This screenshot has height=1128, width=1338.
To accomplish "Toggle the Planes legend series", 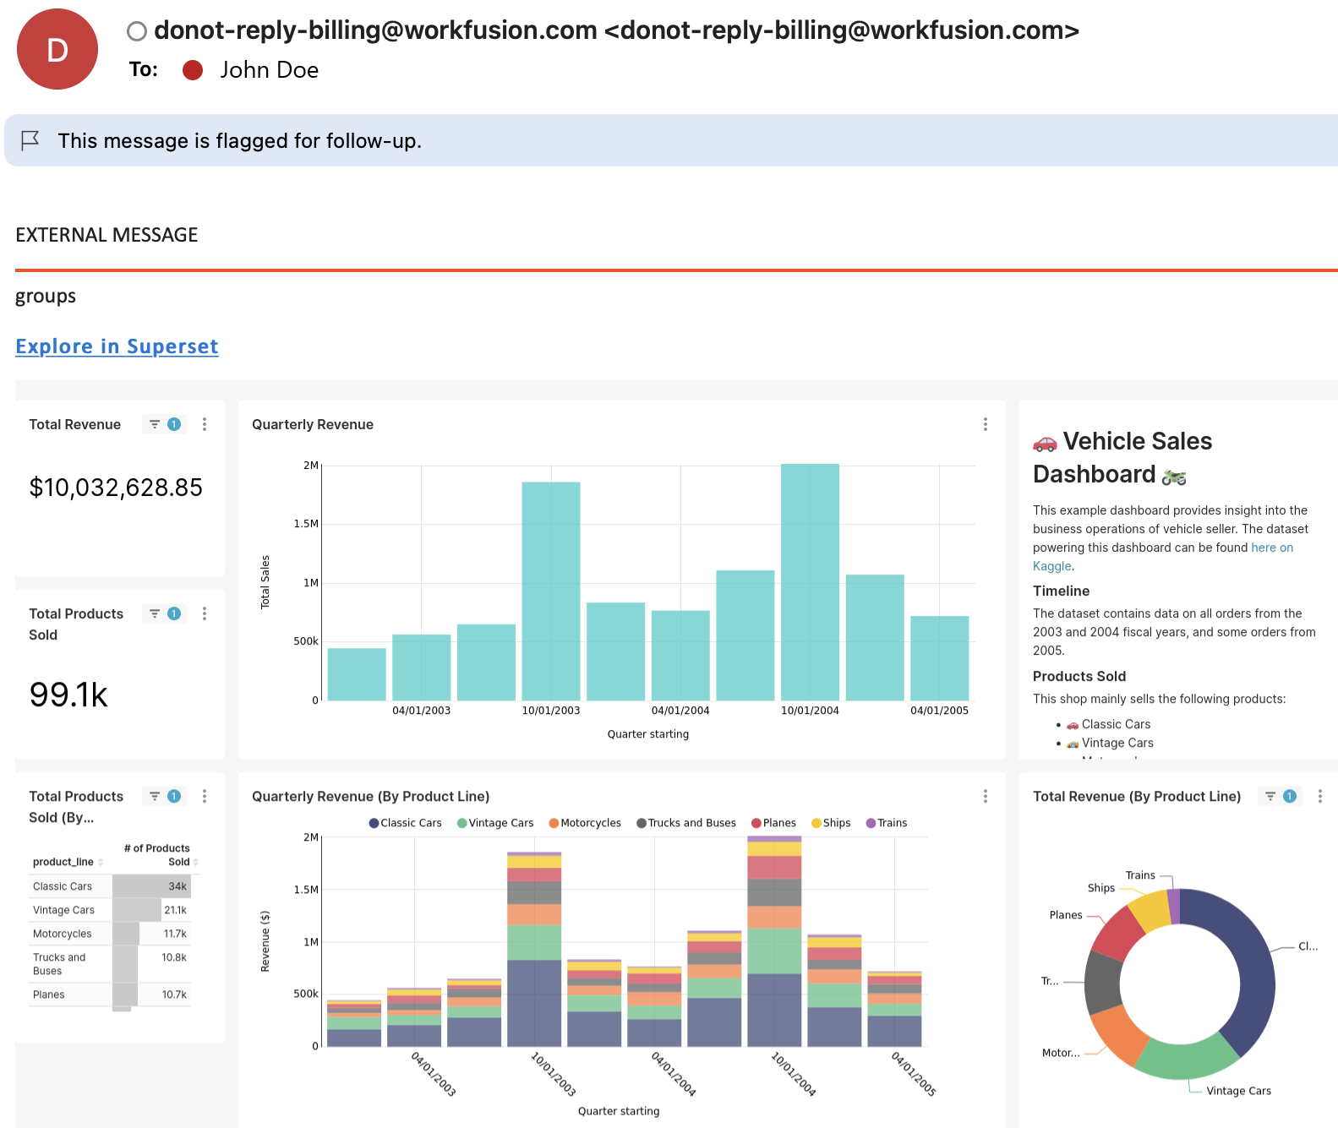I will click(773, 823).
